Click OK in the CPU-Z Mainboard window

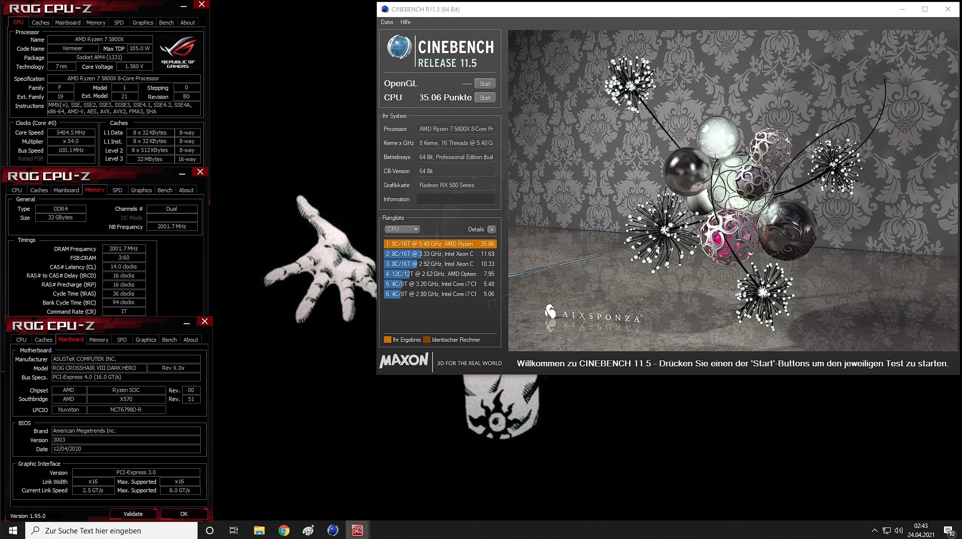tap(184, 514)
